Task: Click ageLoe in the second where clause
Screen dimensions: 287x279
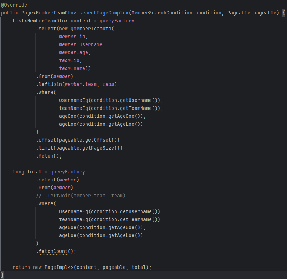Action: click(67, 236)
